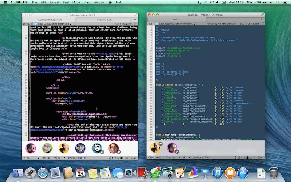291x182 pixels.
Task: Add new tab in main.m window
Action: coord(261,19)
